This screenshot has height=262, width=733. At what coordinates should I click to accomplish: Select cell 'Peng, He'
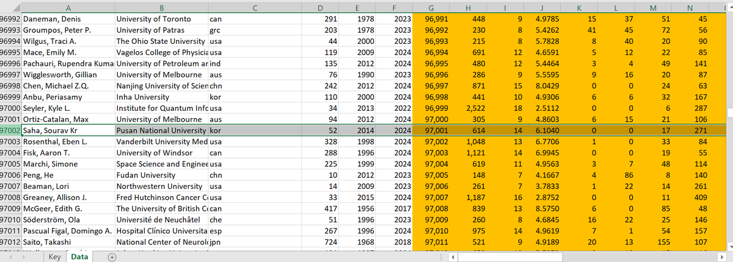click(x=67, y=175)
